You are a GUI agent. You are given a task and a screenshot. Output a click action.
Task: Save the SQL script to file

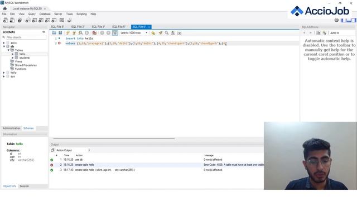click(x=60, y=33)
